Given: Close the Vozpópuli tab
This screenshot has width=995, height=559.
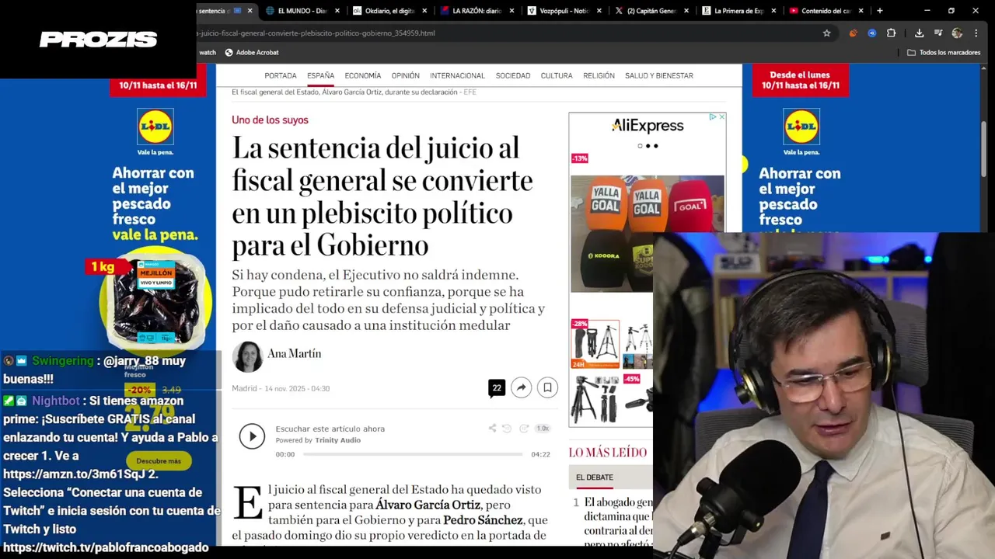Looking at the screenshot, I should click(x=599, y=11).
